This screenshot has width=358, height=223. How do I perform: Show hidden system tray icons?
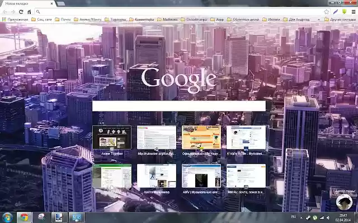coord(301,218)
